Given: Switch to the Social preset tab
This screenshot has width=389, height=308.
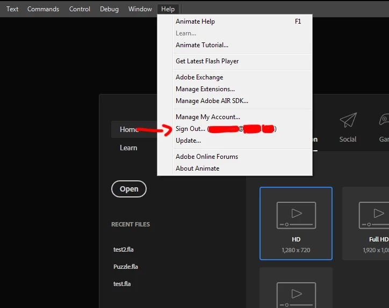Looking at the screenshot, I should [x=348, y=140].
